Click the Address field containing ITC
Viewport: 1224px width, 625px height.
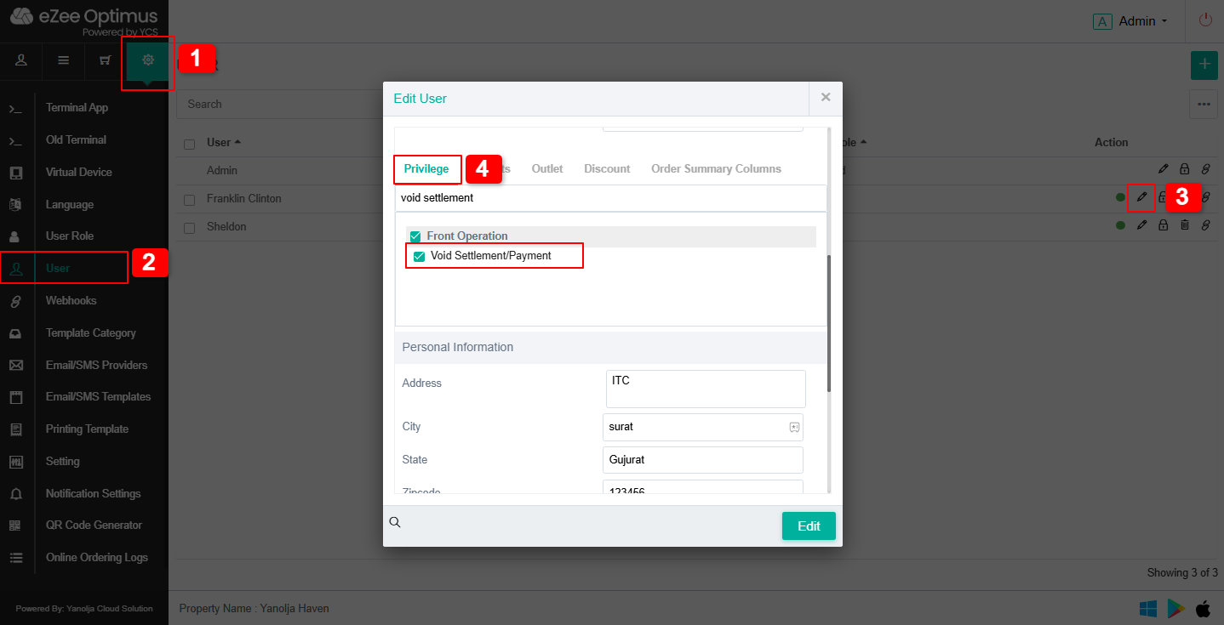(706, 389)
